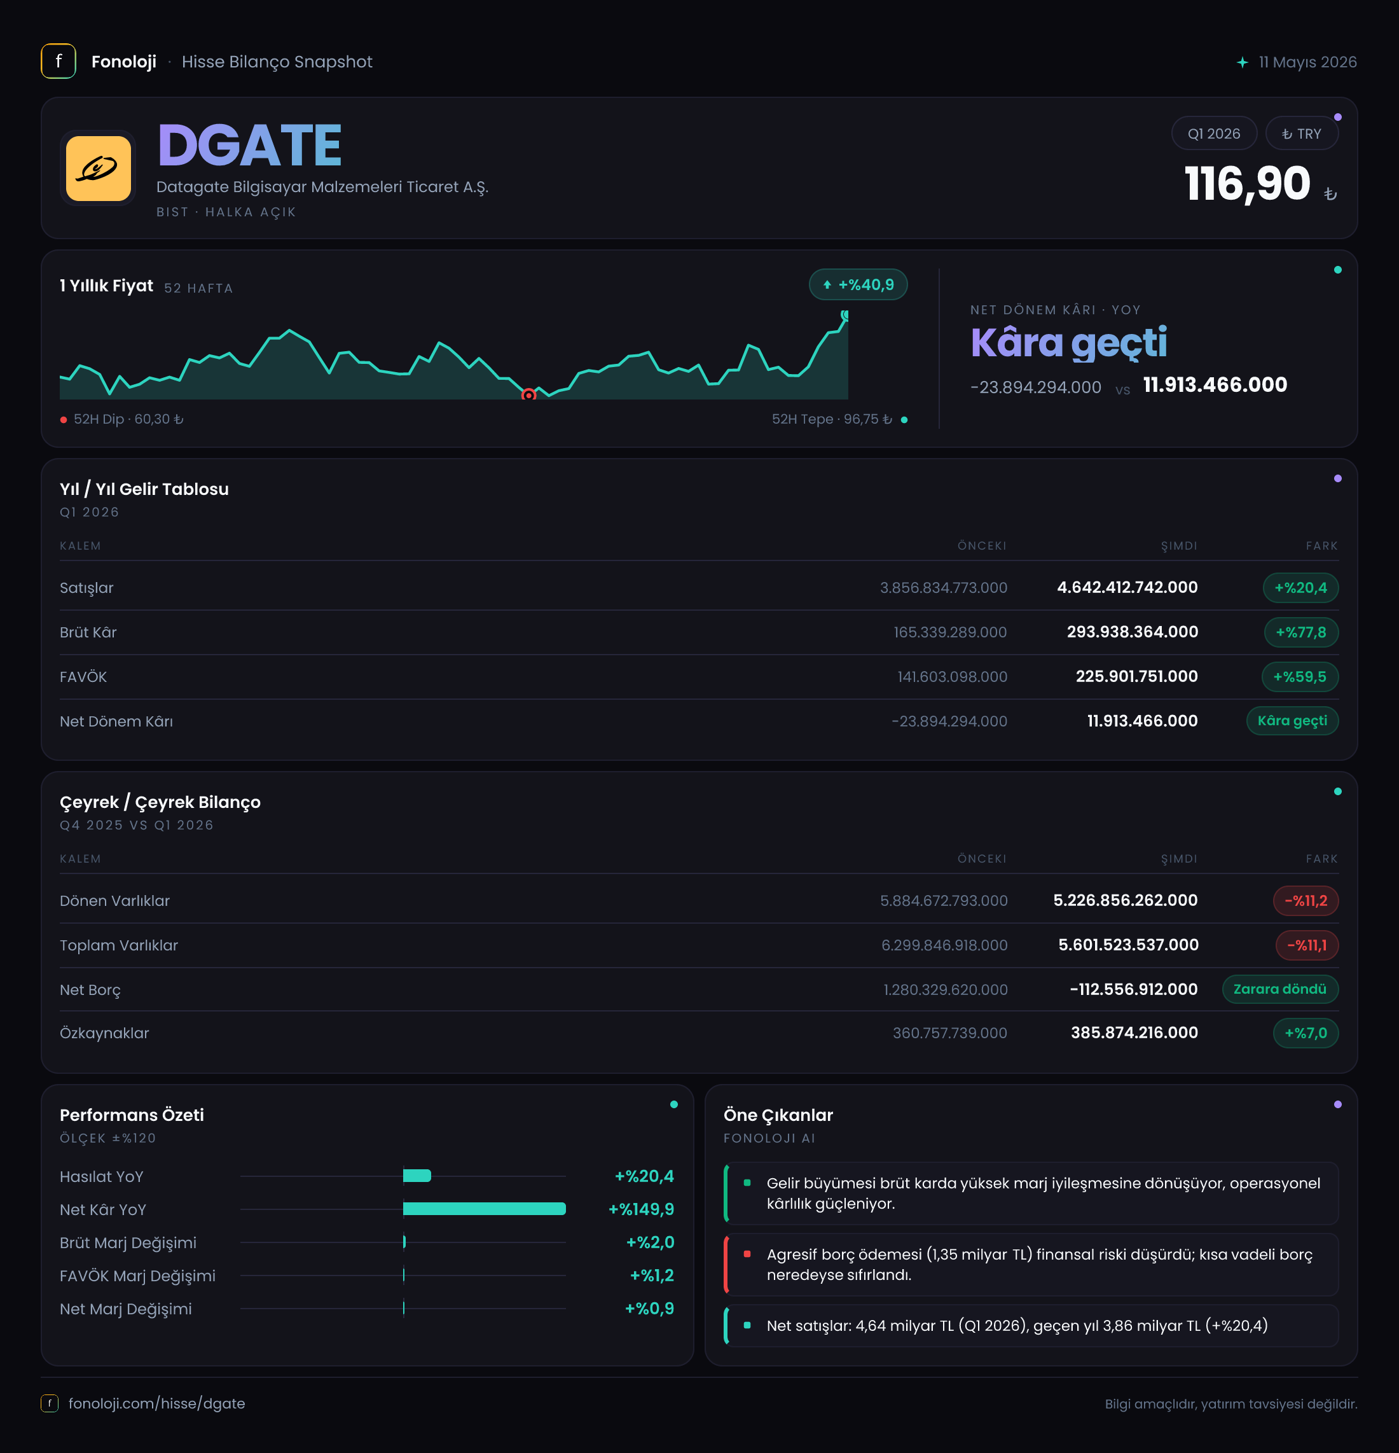This screenshot has width=1399, height=1453.
Task: Click the Datagate Bilgisayar Malzemeleri company name
Action: (322, 187)
